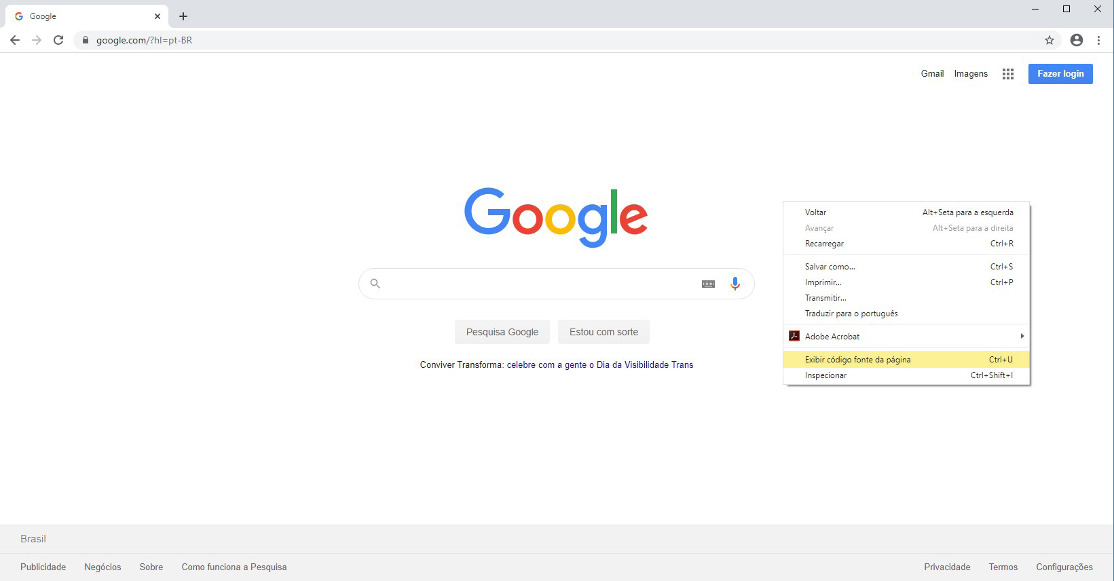
Task: Bookmark this page with the star icon
Action: coord(1050,40)
